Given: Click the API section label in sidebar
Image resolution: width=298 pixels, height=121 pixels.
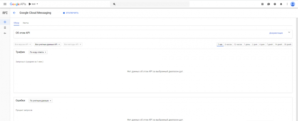Looking at the screenshot, I should point(5,13).
